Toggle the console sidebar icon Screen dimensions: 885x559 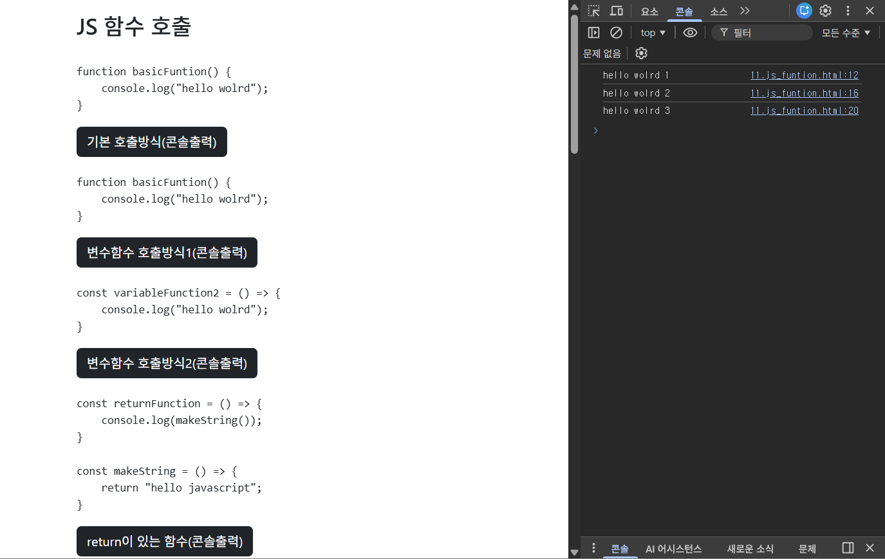click(x=594, y=32)
